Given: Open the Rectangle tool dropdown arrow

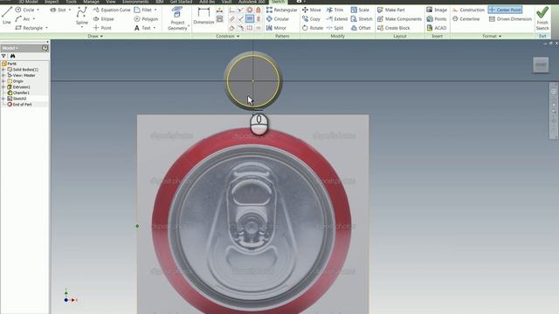Looking at the screenshot, I should [x=46, y=28].
